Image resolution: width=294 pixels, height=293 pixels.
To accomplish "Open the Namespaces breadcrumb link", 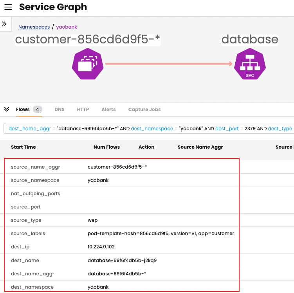I will (34, 27).
